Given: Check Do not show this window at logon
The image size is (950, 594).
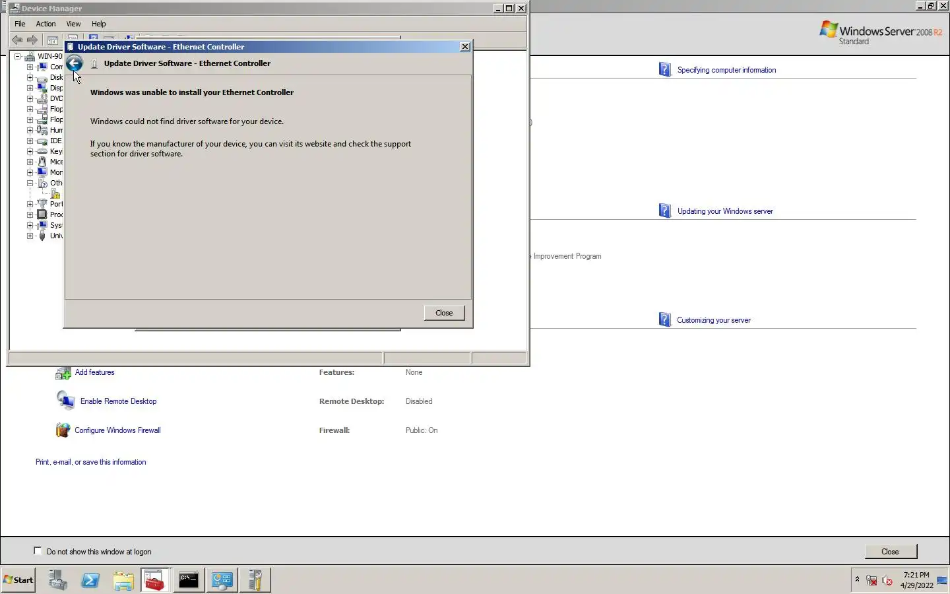Looking at the screenshot, I should tap(38, 551).
